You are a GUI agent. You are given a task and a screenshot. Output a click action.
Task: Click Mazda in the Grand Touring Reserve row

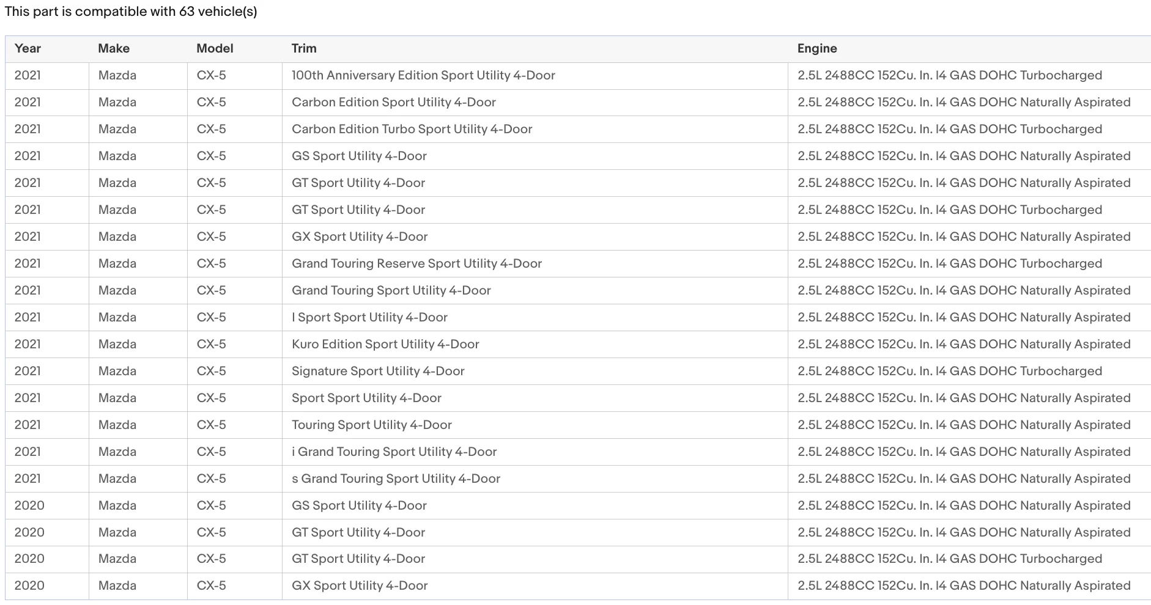click(117, 263)
